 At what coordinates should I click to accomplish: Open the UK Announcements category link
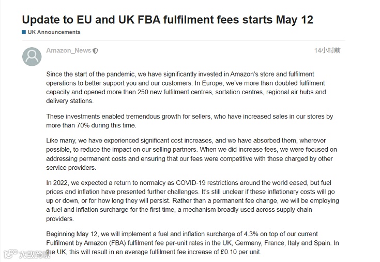(x=54, y=32)
